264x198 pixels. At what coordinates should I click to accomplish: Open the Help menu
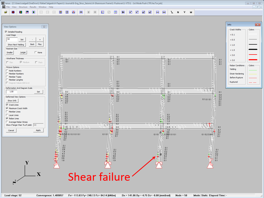point(51,7)
